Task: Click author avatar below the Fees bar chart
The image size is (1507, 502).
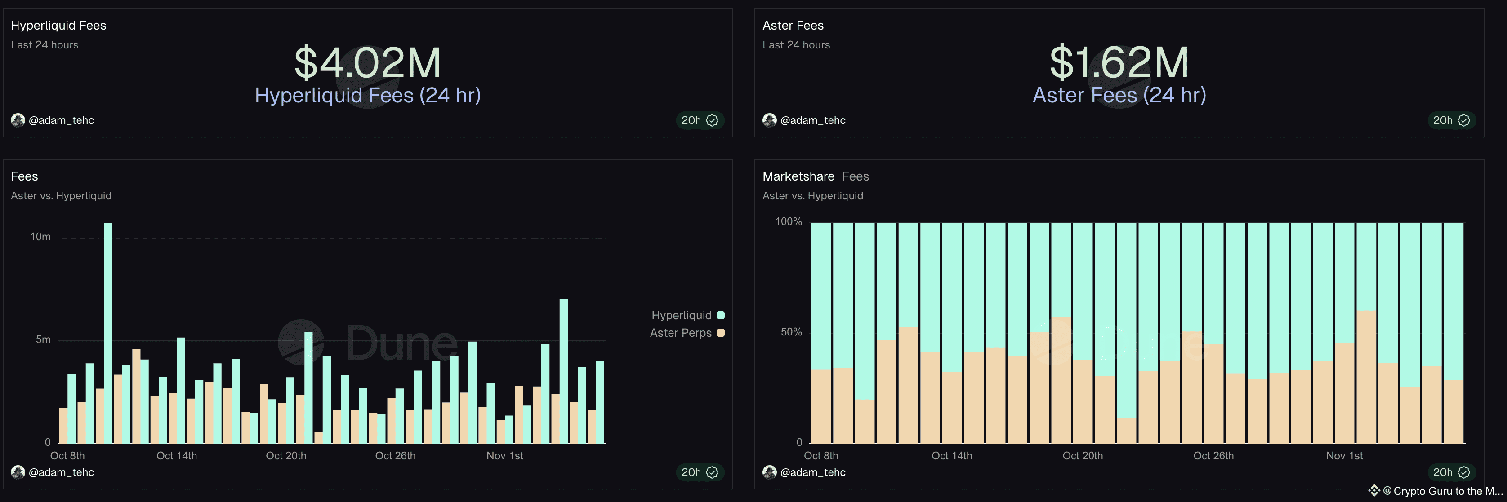Action: (x=18, y=472)
